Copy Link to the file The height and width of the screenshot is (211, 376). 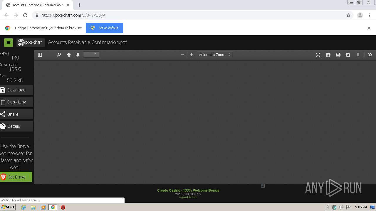(x=16, y=102)
